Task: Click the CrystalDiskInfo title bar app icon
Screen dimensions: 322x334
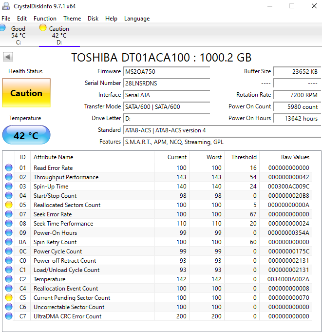Action: (6, 6)
